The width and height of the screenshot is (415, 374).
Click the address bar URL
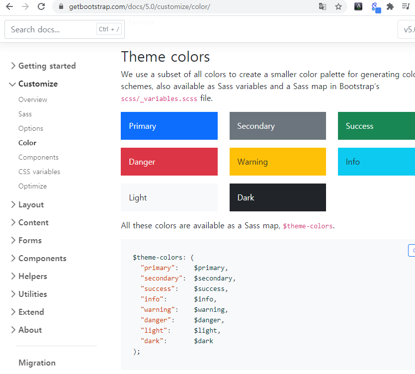click(140, 6)
